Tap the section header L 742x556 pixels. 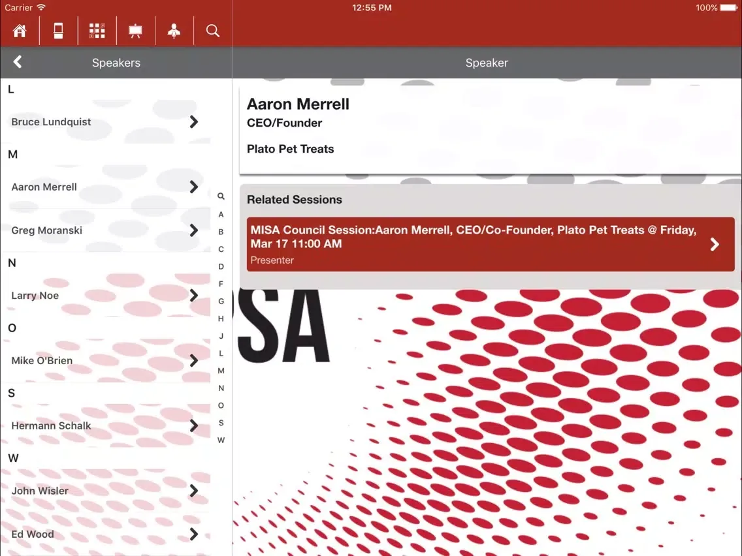pyautogui.click(x=11, y=89)
